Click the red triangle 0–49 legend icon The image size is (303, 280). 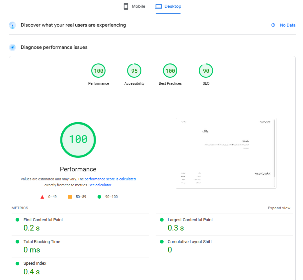point(42,197)
